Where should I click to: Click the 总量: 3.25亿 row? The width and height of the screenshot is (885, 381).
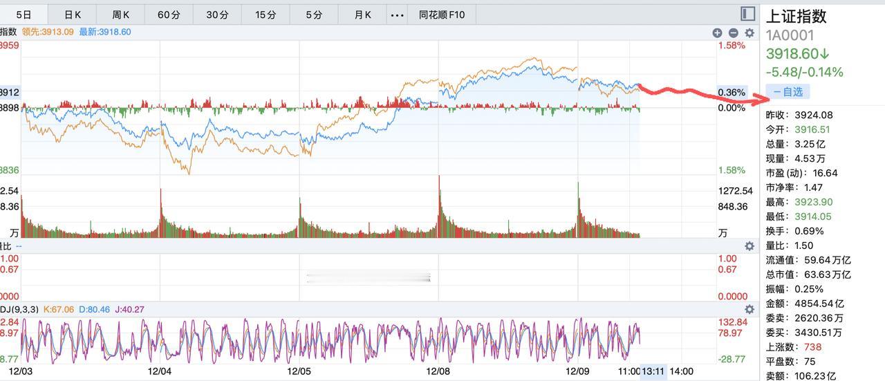pyautogui.click(x=796, y=145)
